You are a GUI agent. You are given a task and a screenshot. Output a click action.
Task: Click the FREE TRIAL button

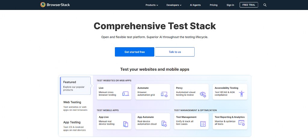(249, 5)
